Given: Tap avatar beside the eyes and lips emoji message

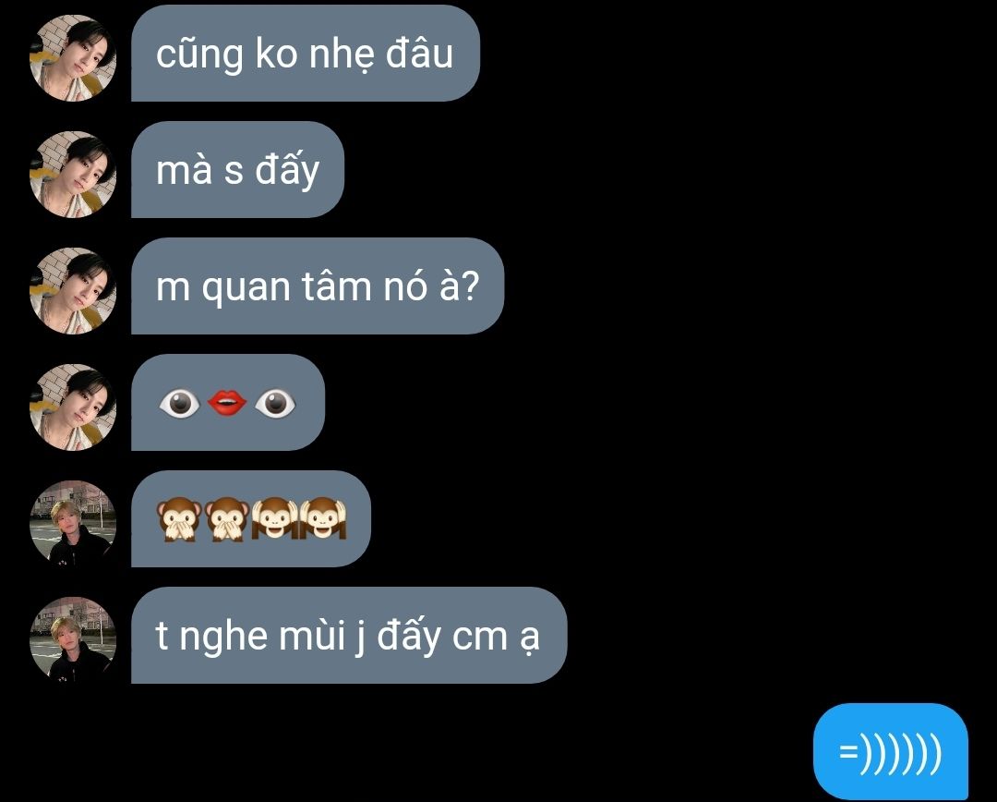Looking at the screenshot, I should (x=73, y=407).
